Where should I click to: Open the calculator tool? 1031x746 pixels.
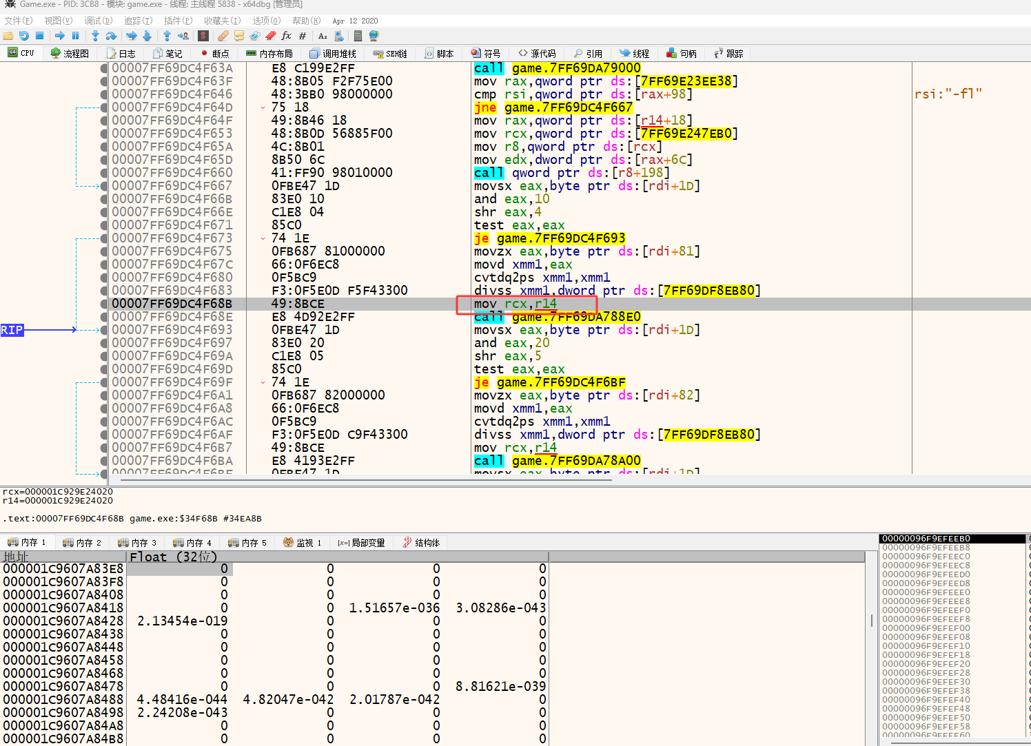pos(358,36)
